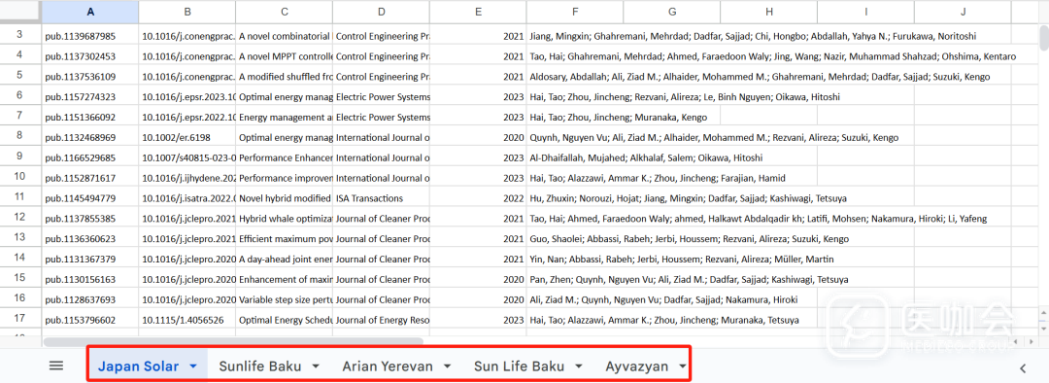1049x383 pixels.
Task: Click cell pub.1132468969
Action: tap(90, 138)
